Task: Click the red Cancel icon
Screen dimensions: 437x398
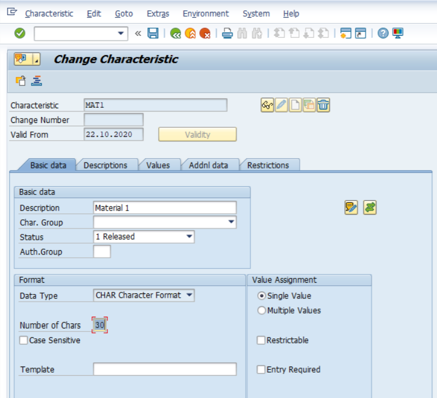Action: click(205, 34)
